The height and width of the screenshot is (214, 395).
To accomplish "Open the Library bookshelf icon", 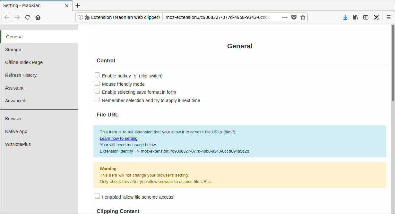I will (x=356, y=17).
